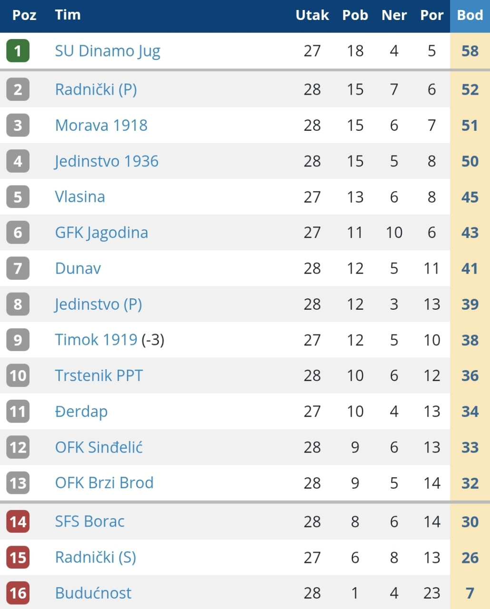The width and height of the screenshot is (490, 609).
Task: Click the Pob column header
Action: point(355,15)
